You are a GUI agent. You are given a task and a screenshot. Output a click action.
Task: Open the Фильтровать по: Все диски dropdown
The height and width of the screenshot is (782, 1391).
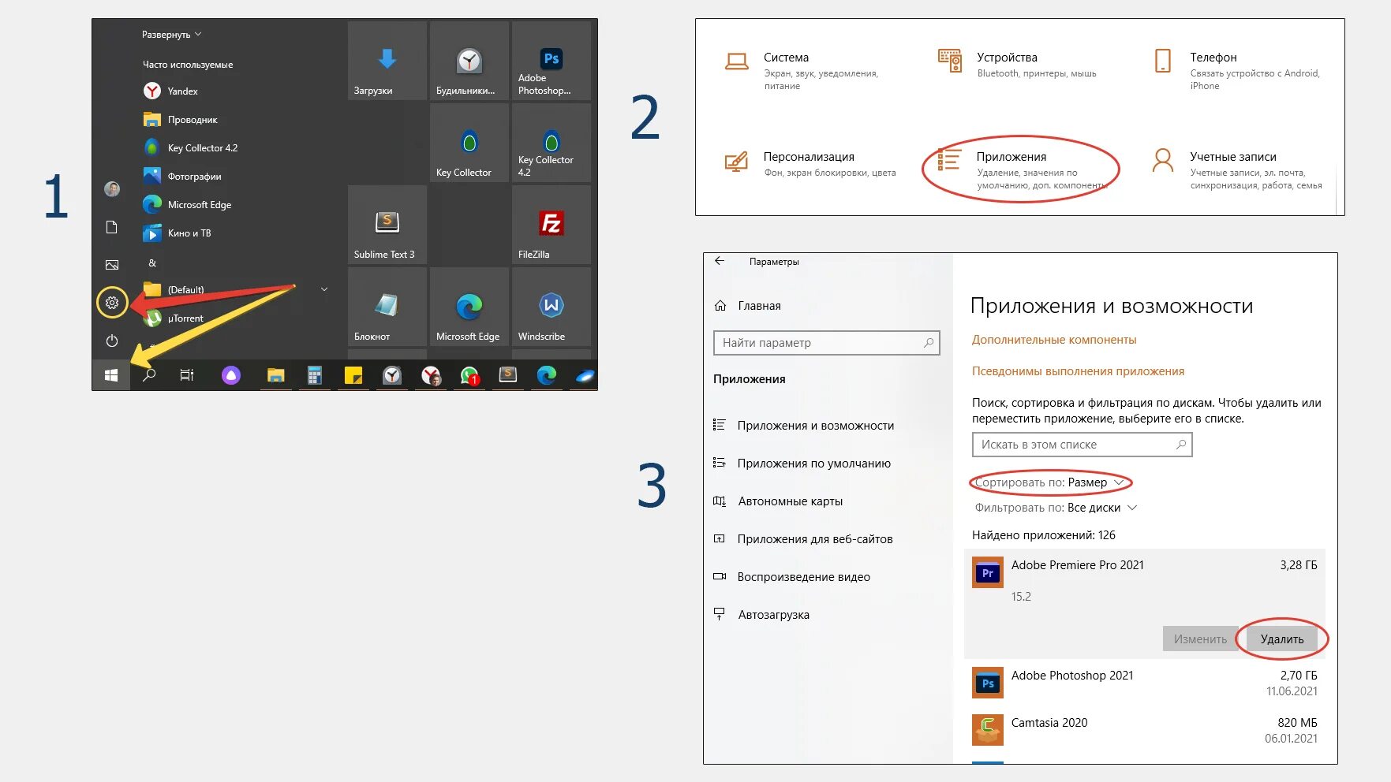pyautogui.click(x=1056, y=508)
